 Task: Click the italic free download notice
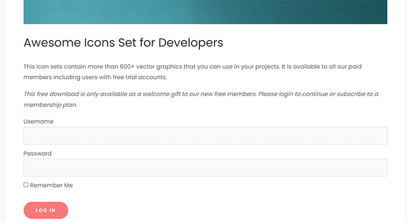click(201, 99)
